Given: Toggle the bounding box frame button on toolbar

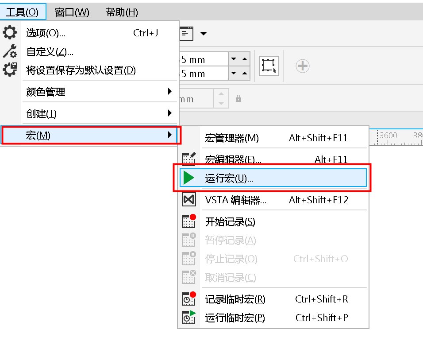Looking at the screenshot, I should pyautogui.click(x=269, y=65).
